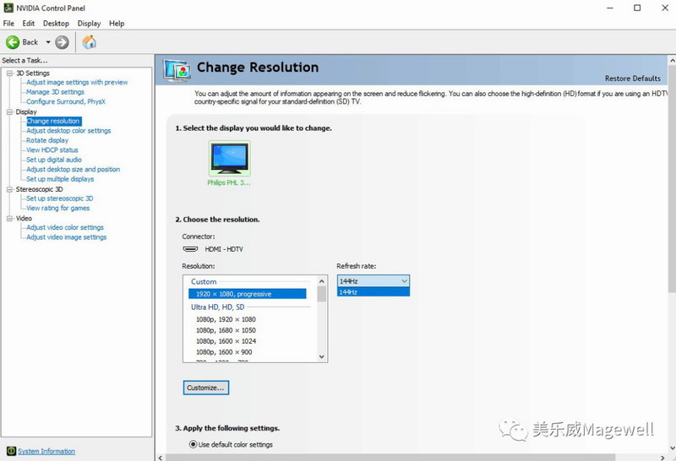Screen dimensions: 676x461
Task: Click the Restore Defaults link
Action: [632, 79]
